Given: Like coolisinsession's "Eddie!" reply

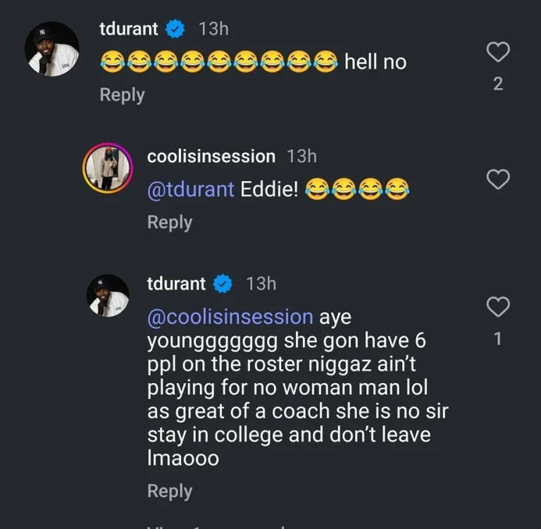Looking at the screenshot, I should (498, 180).
